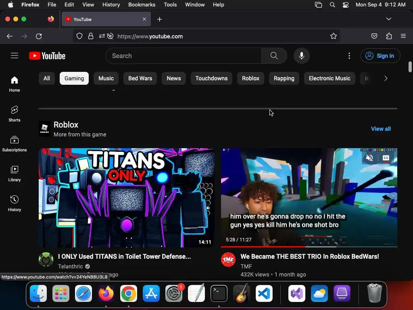The height and width of the screenshot is (310, 413).
Task: Select the Bed Wars chip
Action: pyautogui.click(x=140, y=78)
